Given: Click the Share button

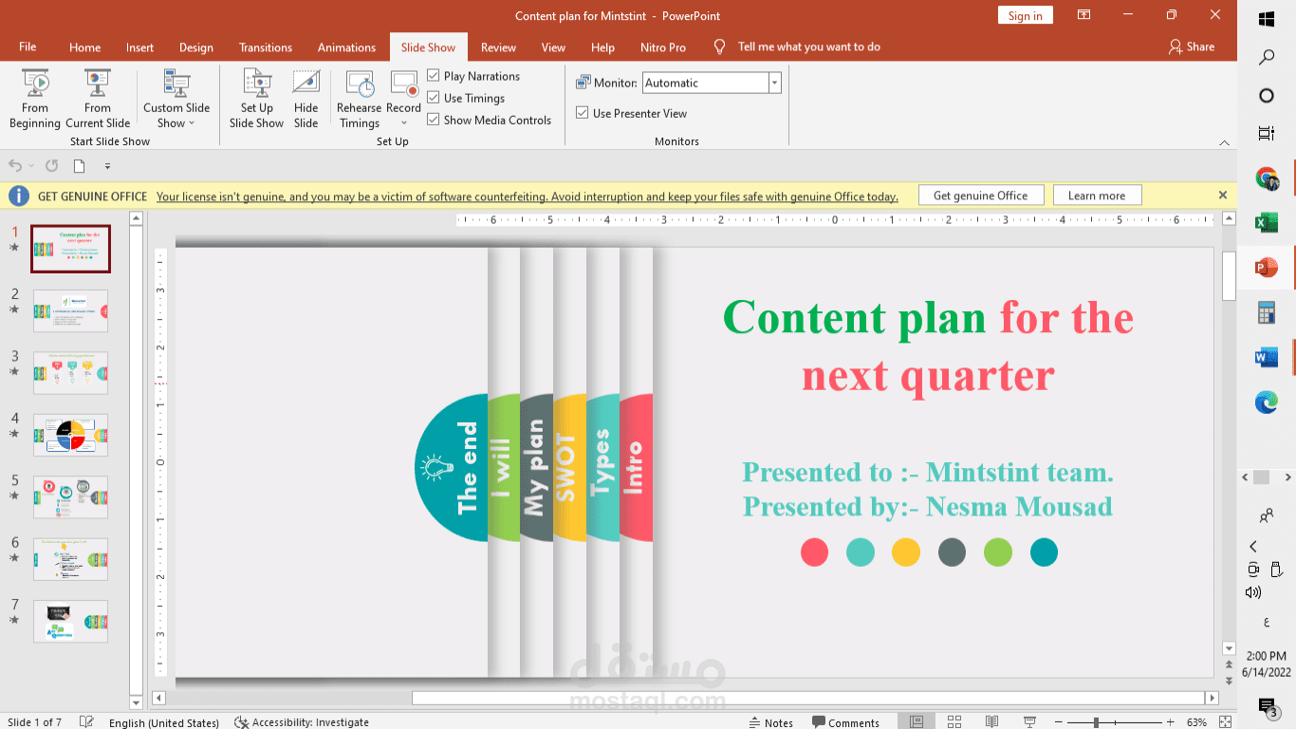Looking at the screenshot, I should pos(1192,47).
